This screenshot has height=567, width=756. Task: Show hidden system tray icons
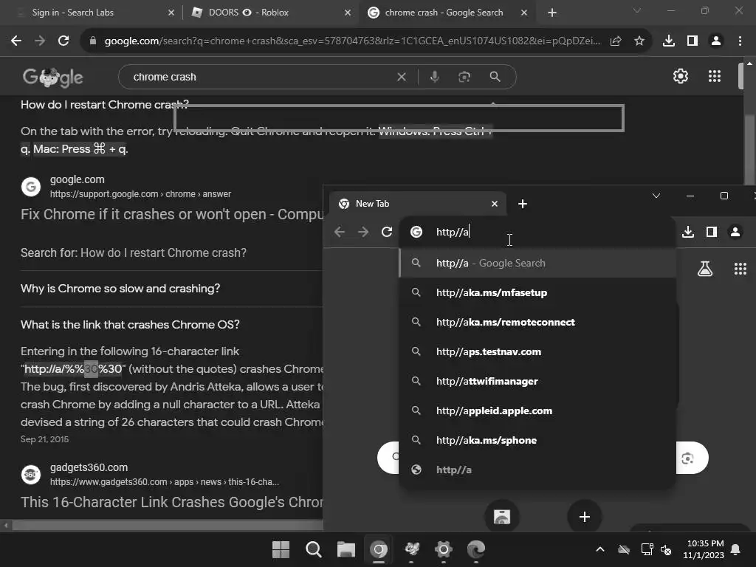click(x=600, y=549)
